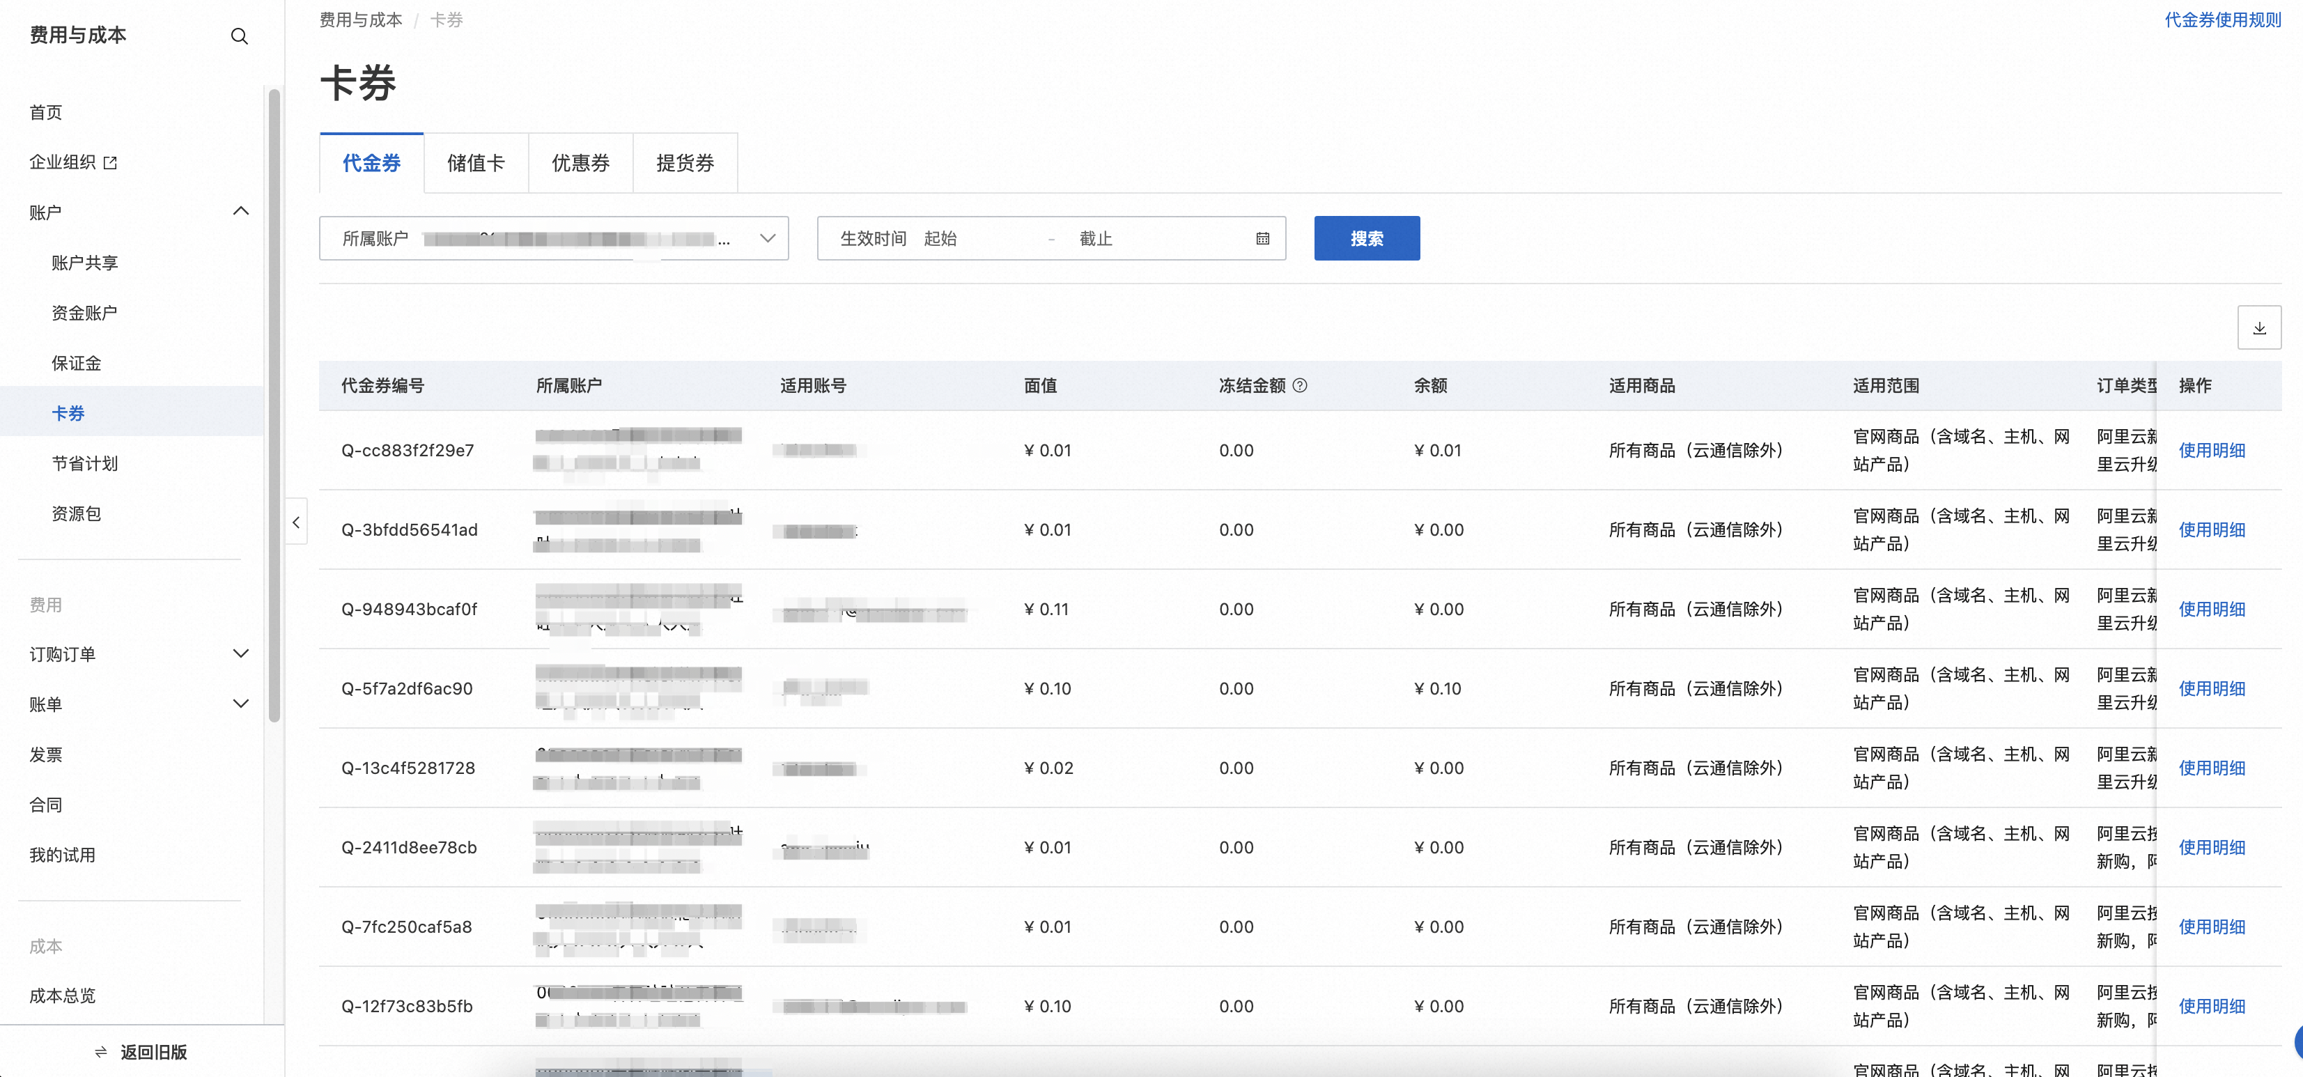This screenshot has height=1077, width=2303.
Task: Open 企业组织 in the sidebar
Action: click(x=63, y=162)
